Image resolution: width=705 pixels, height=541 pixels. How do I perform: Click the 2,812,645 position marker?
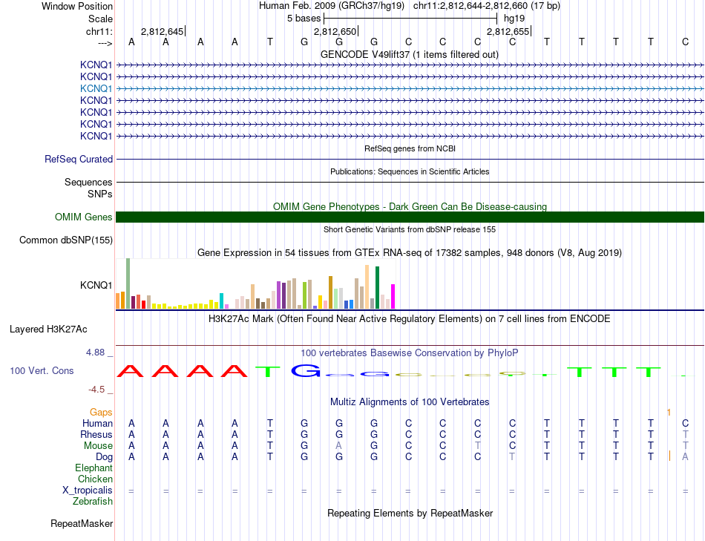pos(163,31)
